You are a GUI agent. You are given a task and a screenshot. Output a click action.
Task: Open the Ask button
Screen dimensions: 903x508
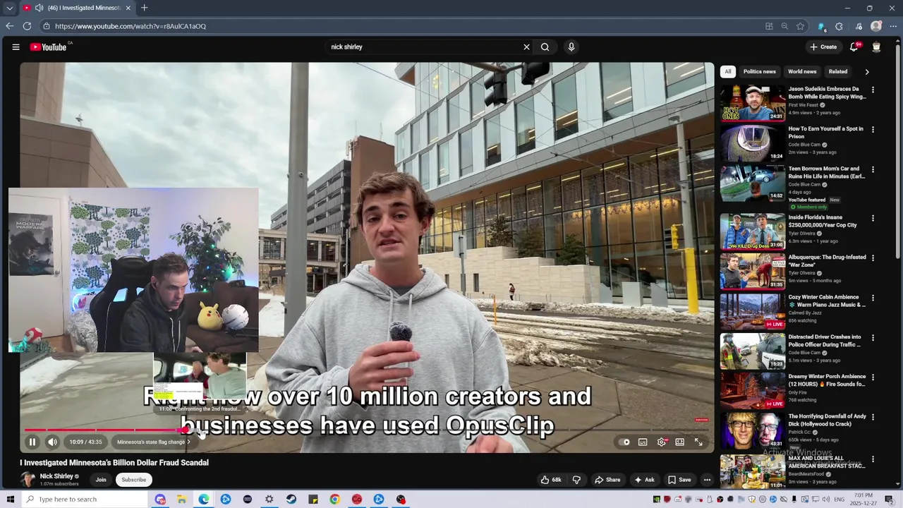tap(644, 480)
